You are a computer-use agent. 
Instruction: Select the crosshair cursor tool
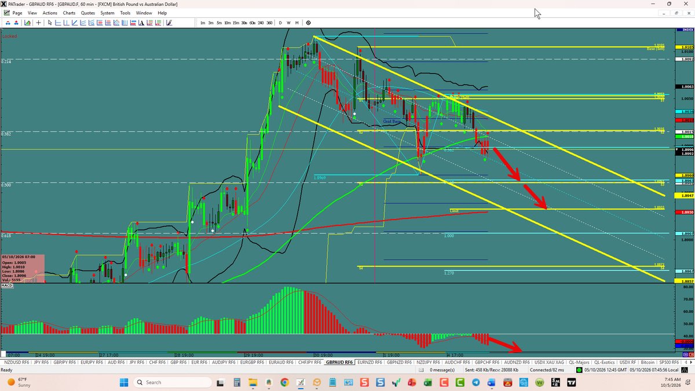pos(38,23)
